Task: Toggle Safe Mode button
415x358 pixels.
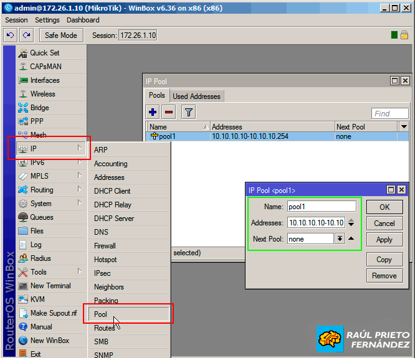Action: click(61, 35)
